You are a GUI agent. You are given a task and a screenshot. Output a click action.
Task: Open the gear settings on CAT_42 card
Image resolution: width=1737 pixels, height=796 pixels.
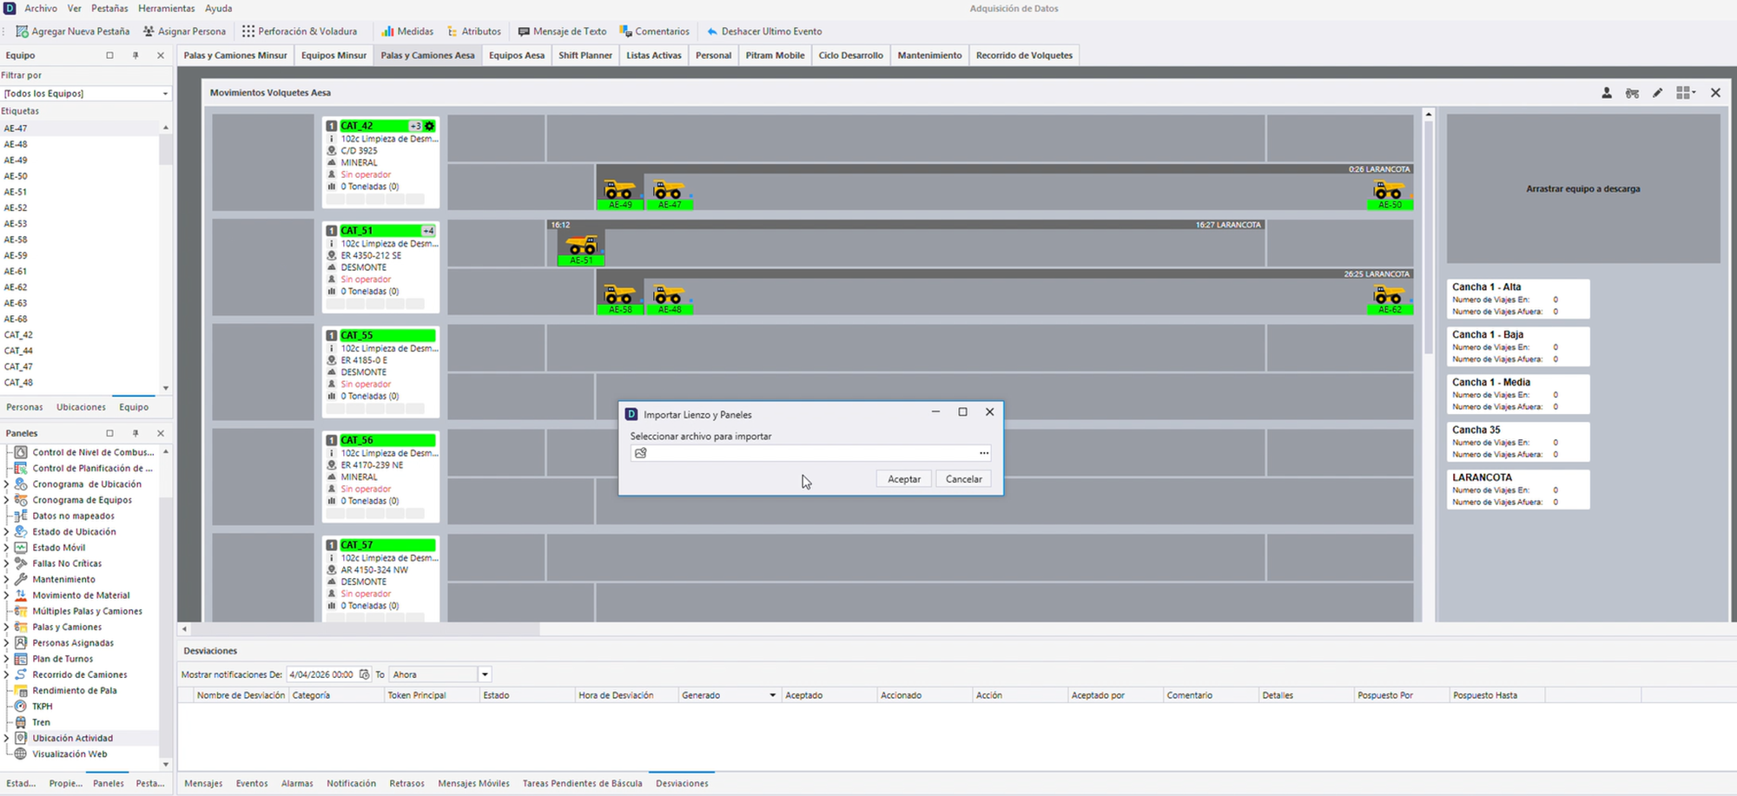point(429,126)
